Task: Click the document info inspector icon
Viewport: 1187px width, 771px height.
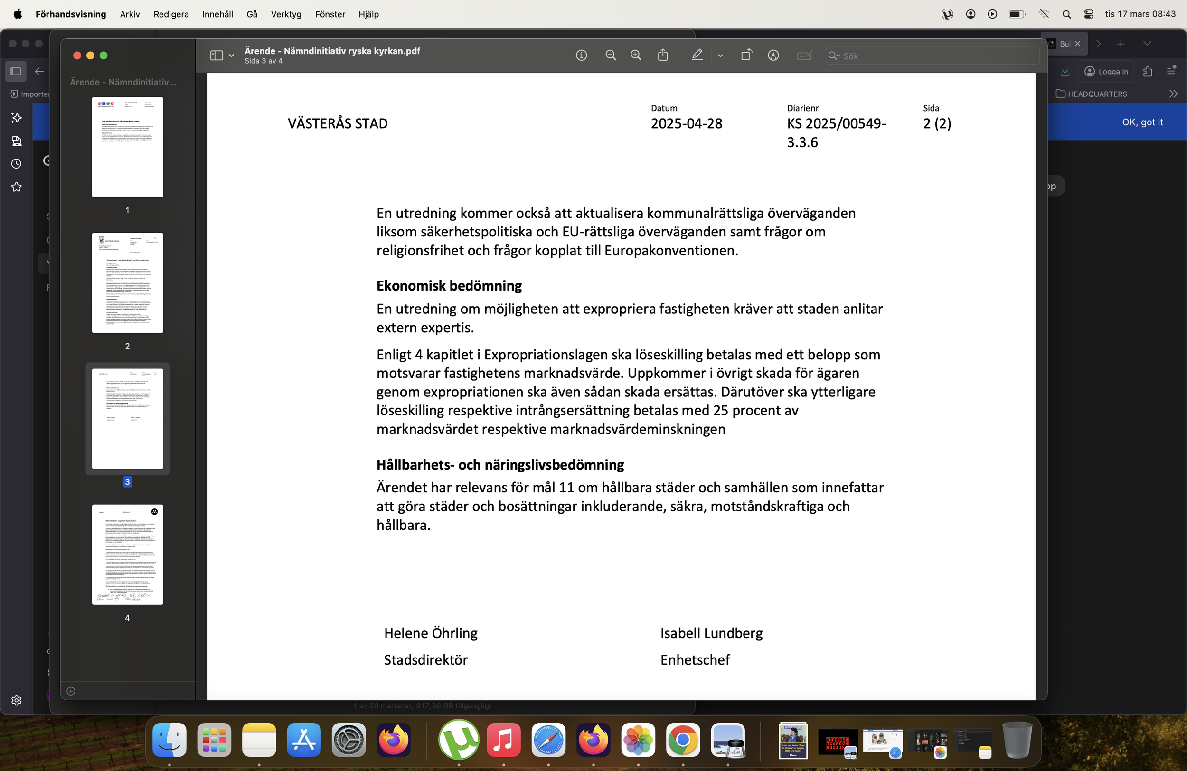Action: (x=581, y=56)
